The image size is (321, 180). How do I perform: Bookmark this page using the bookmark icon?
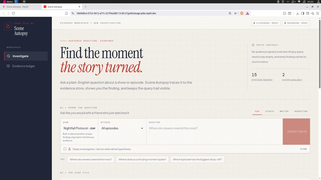tap(67, 13)
